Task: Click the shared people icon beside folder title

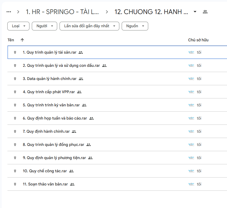Action: coord(205,12)
